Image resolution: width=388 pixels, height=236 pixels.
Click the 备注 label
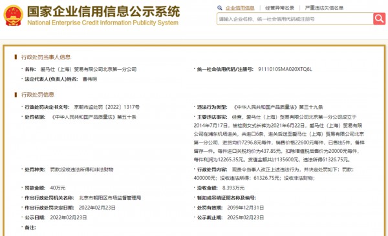[x=30, y=228]
